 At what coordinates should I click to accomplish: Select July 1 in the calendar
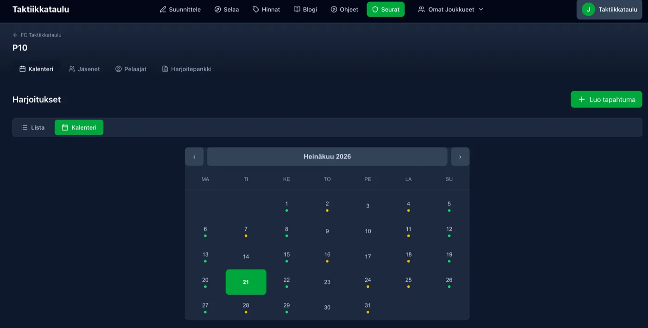(x=287, y=206)
